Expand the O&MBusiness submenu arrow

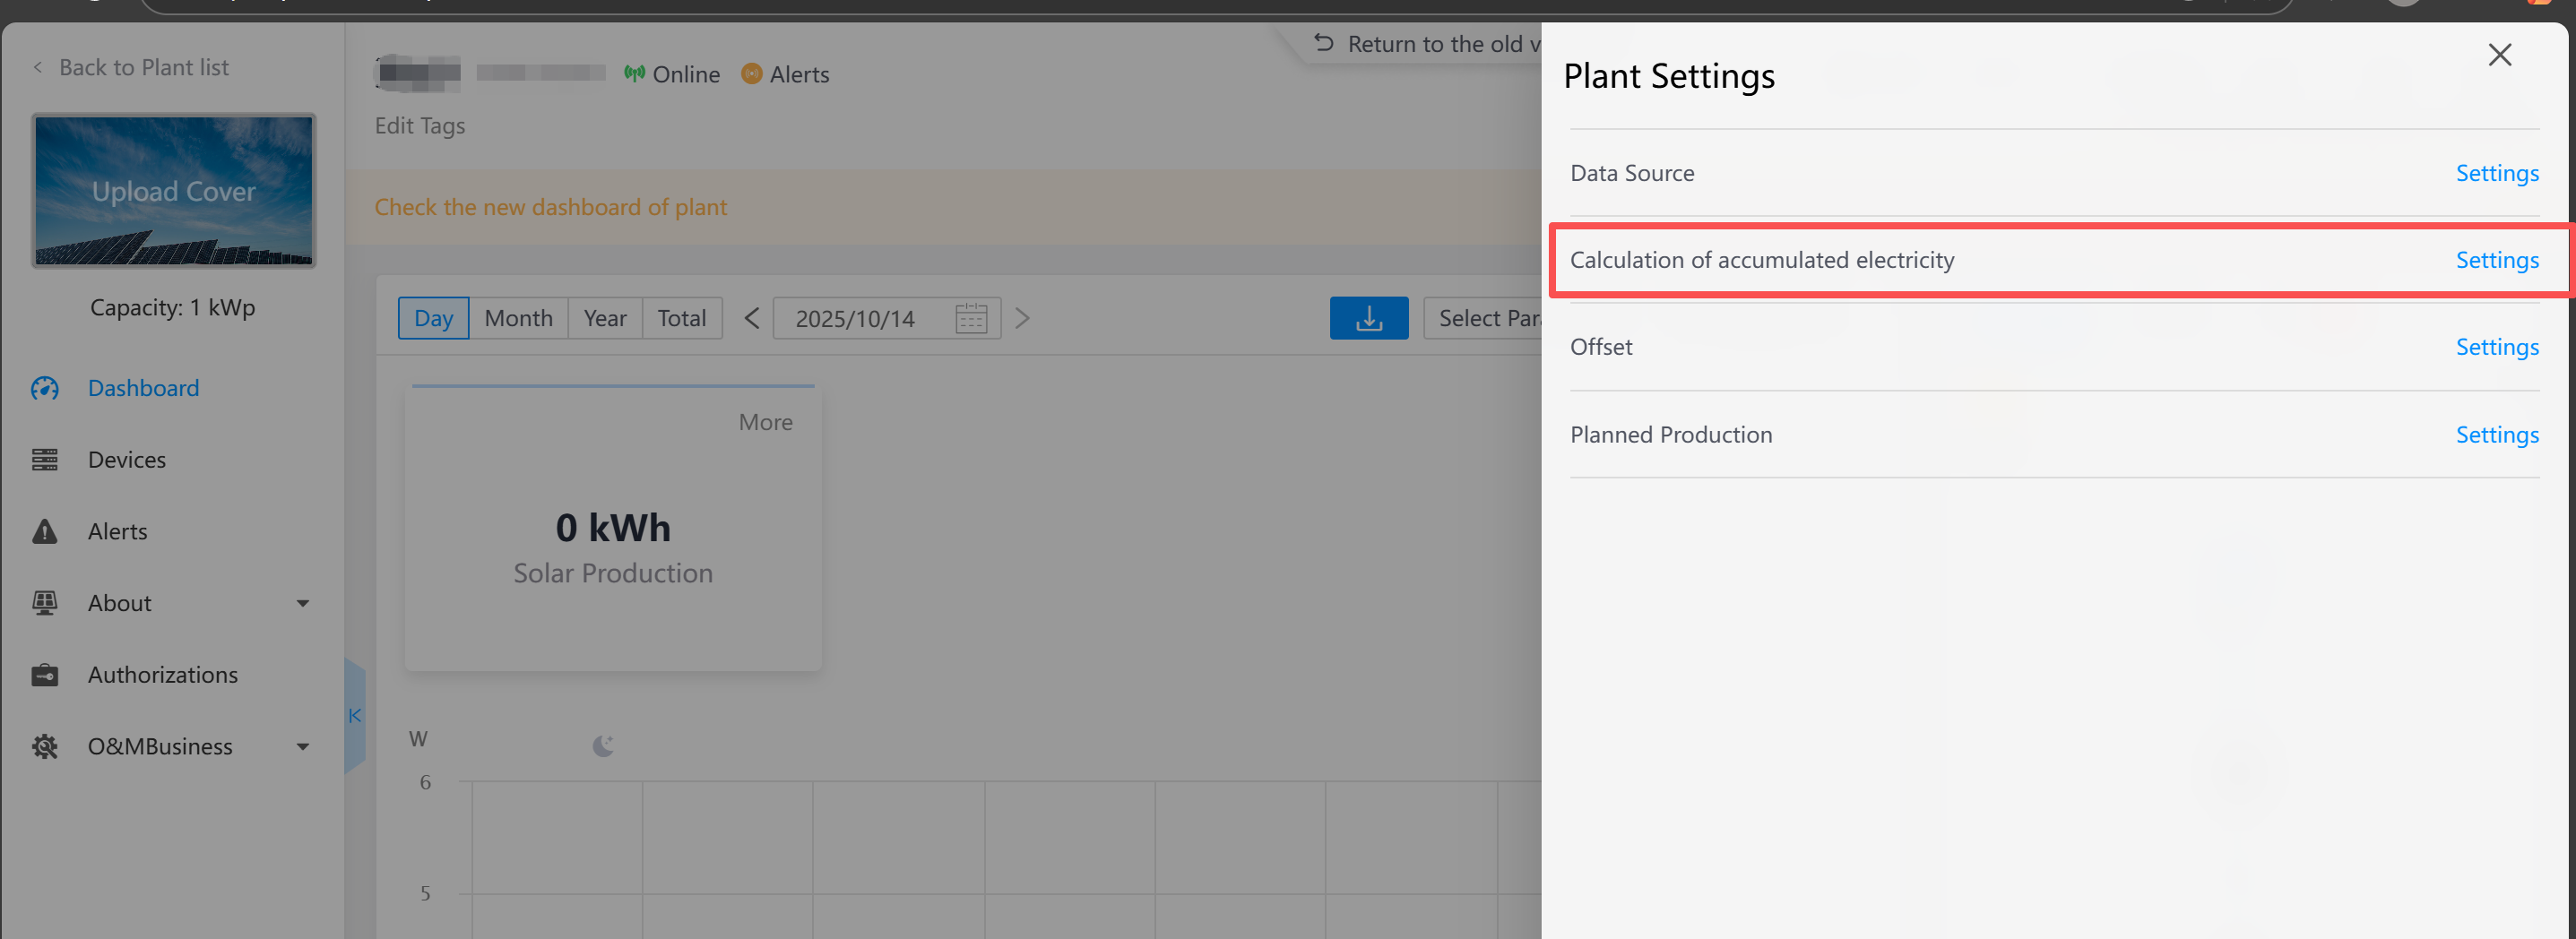(302, 747)
